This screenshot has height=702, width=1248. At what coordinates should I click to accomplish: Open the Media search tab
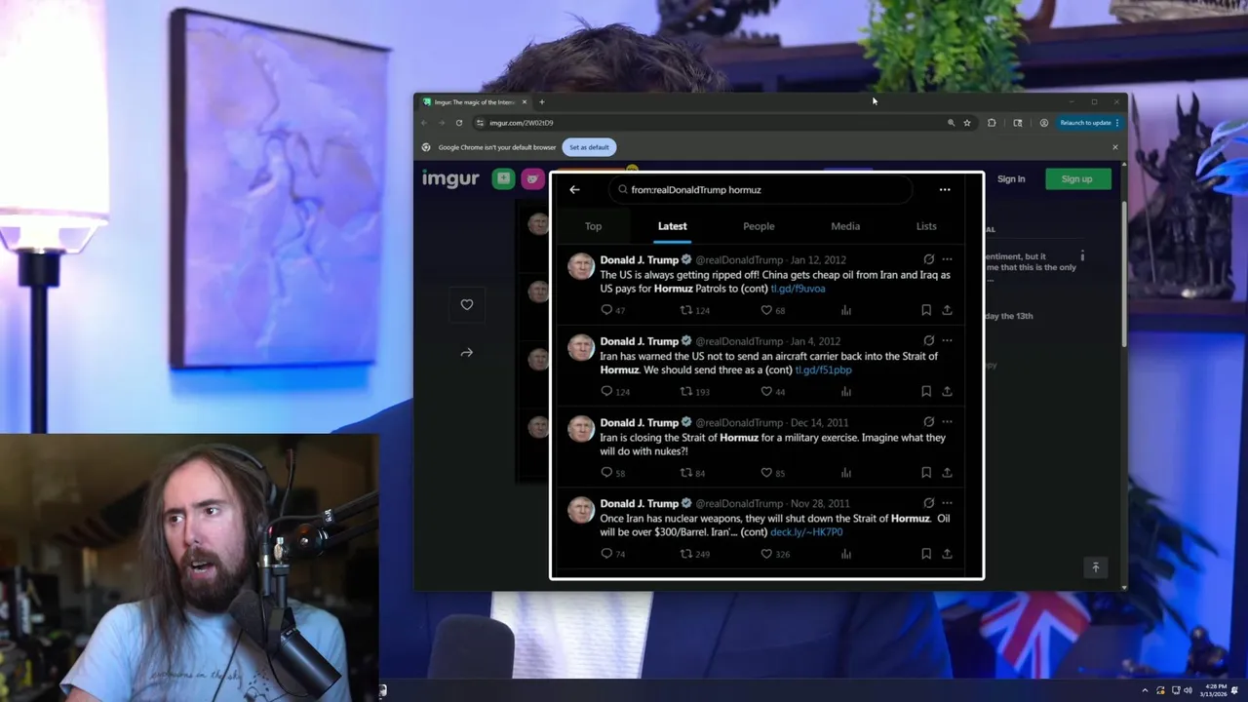tap(845, 226)
